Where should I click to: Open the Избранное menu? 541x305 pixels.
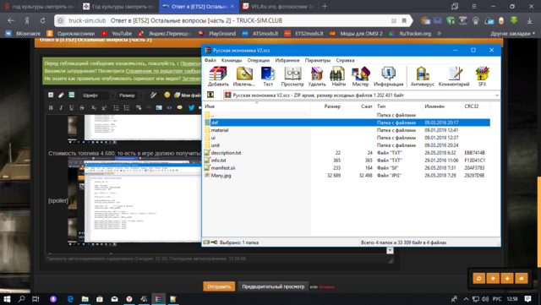[287, 60]
